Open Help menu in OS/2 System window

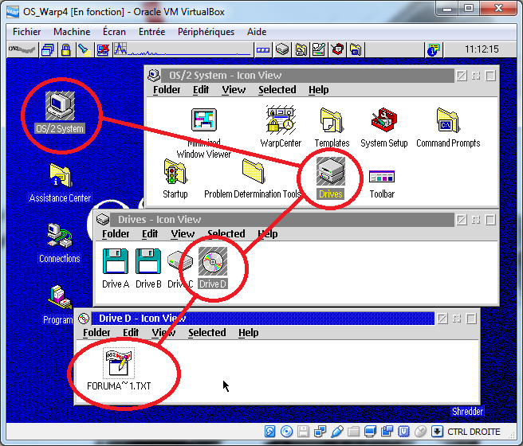[319, 90]
